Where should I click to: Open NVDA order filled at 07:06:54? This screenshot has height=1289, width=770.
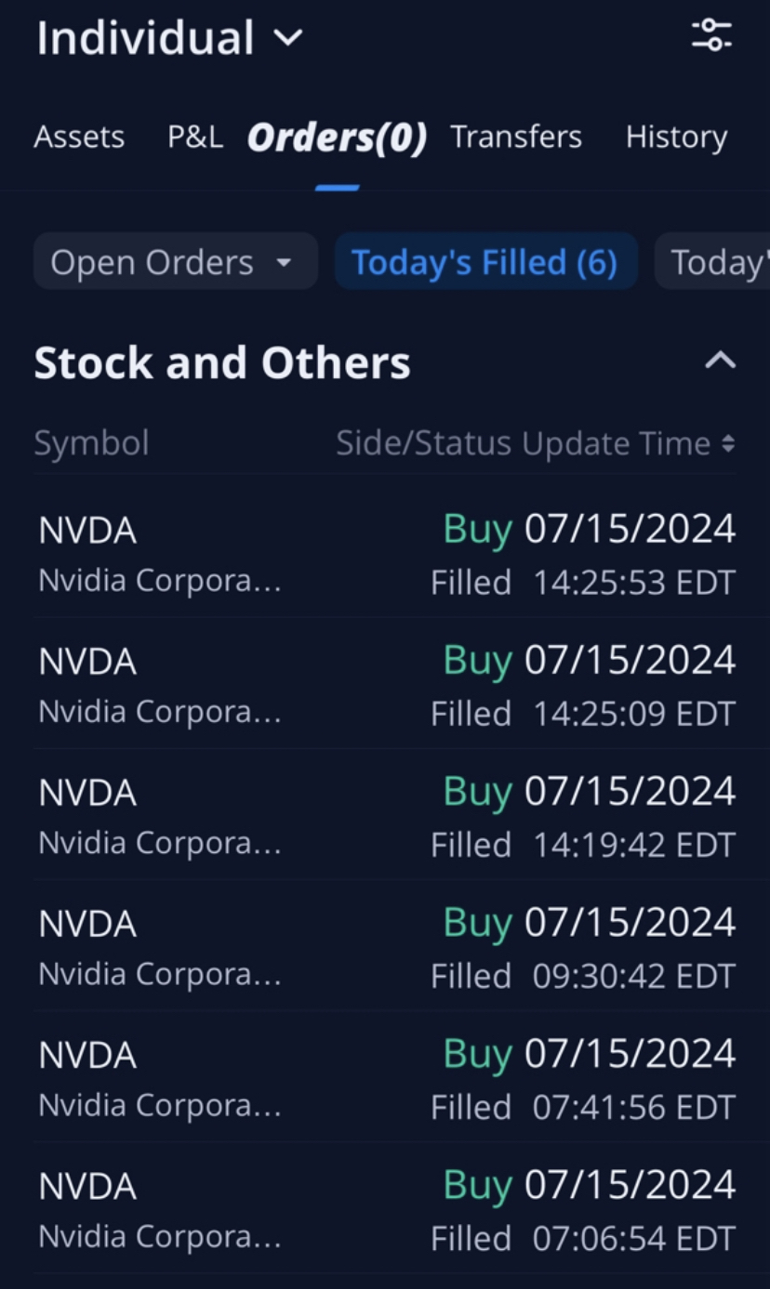tap(385, 1210)
